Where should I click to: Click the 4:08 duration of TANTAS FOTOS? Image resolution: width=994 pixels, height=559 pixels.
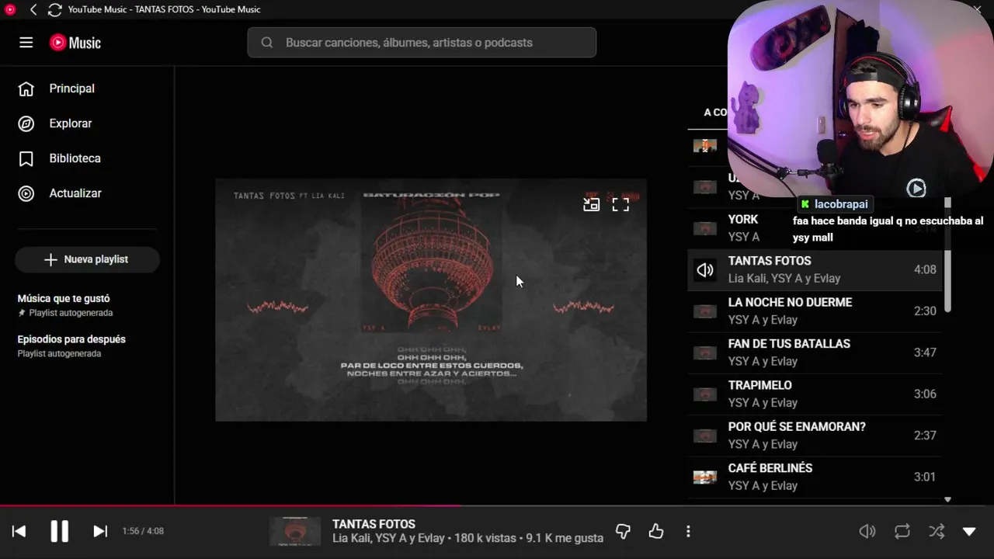tap(925, 269)
